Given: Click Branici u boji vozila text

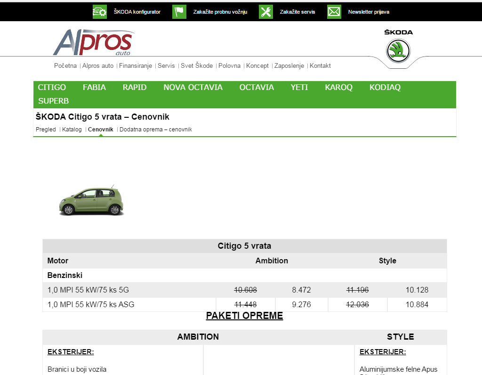Looking at the screenshot, I should tap(77, 369).
